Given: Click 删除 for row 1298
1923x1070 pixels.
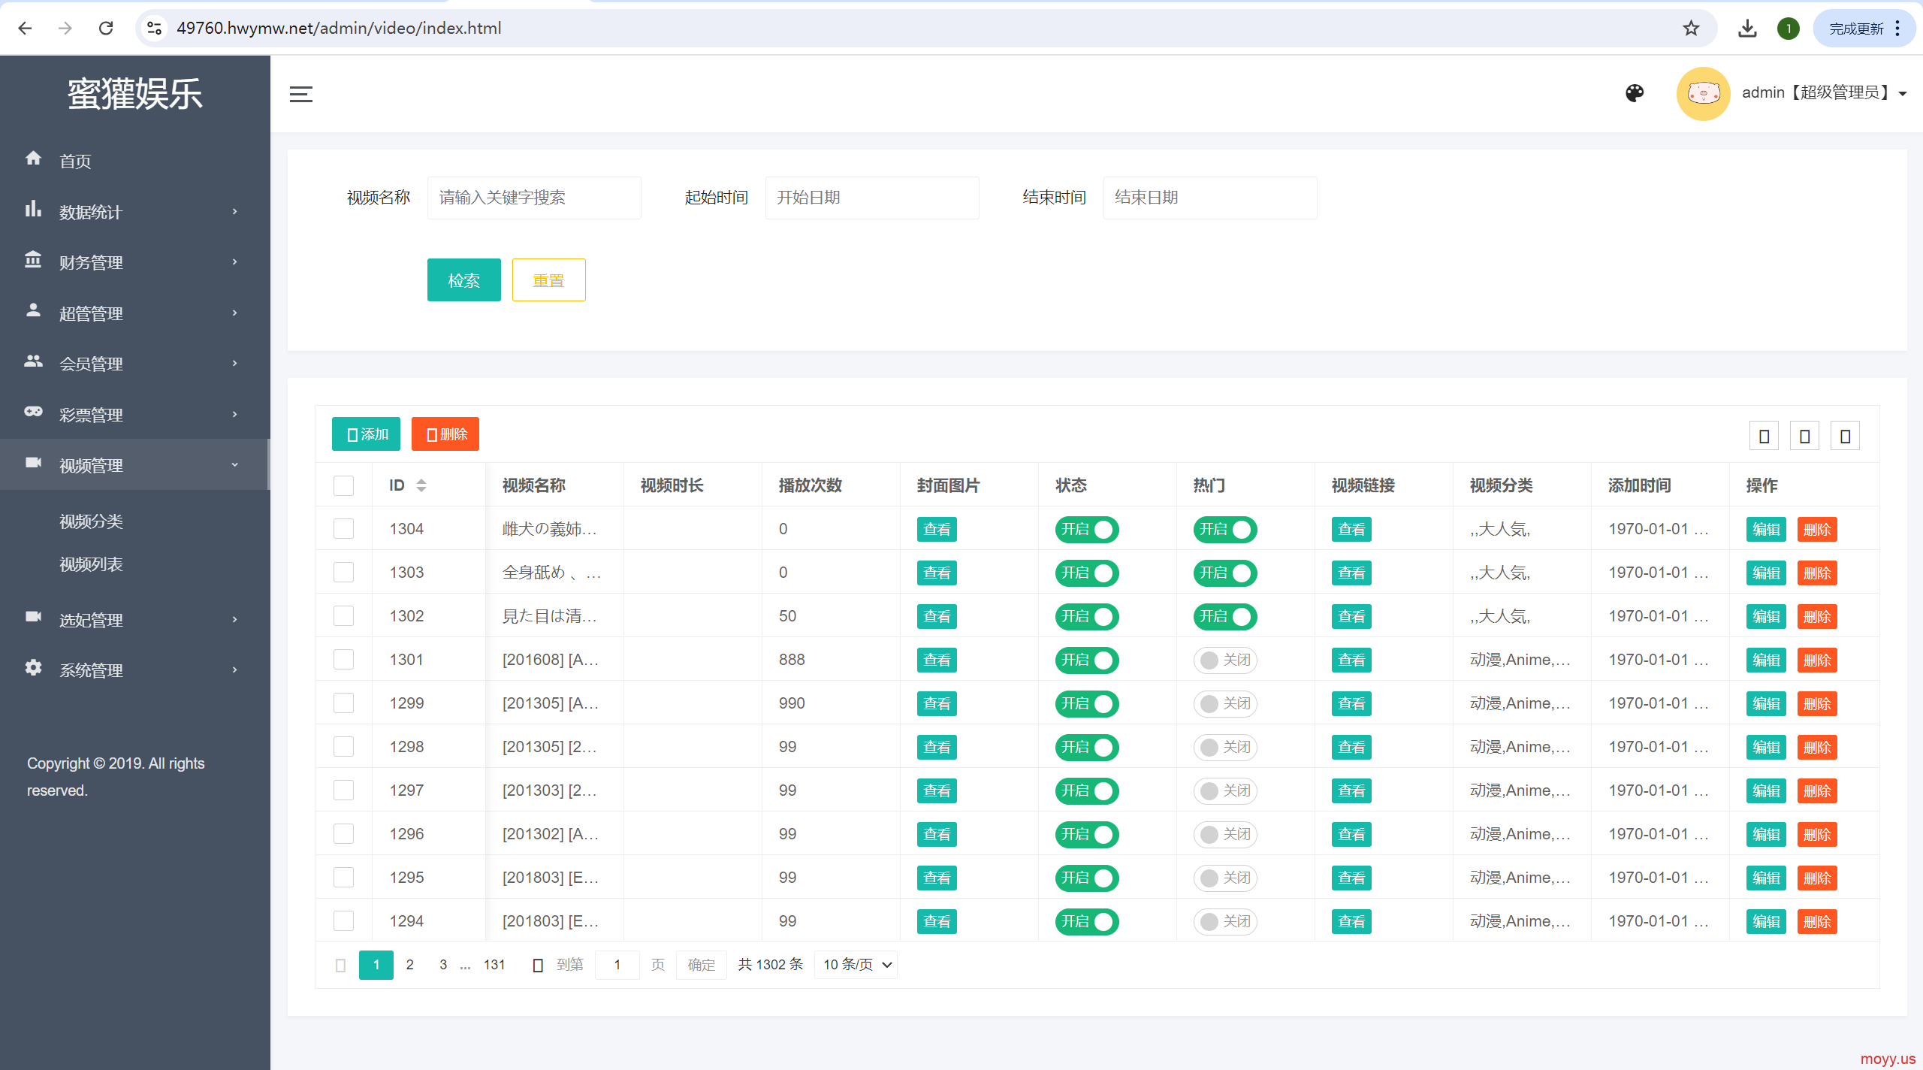Looking at the screenshot, I should point(1817,748).
